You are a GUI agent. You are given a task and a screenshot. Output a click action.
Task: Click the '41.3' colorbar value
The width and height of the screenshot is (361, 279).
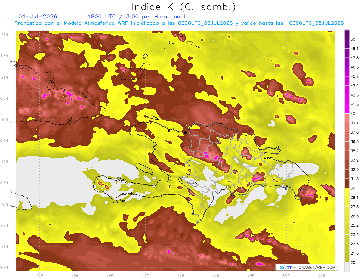point(355,104)
